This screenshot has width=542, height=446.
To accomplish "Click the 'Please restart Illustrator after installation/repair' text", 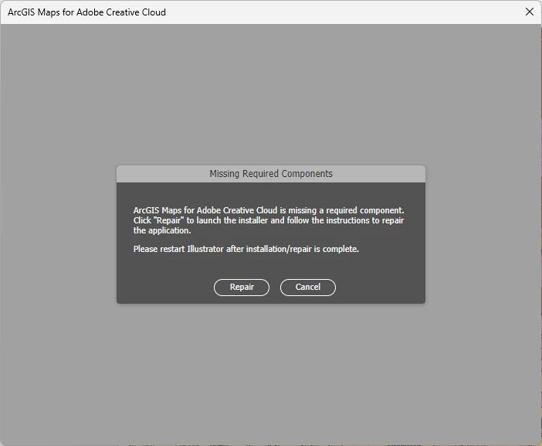I will (222, 249).
